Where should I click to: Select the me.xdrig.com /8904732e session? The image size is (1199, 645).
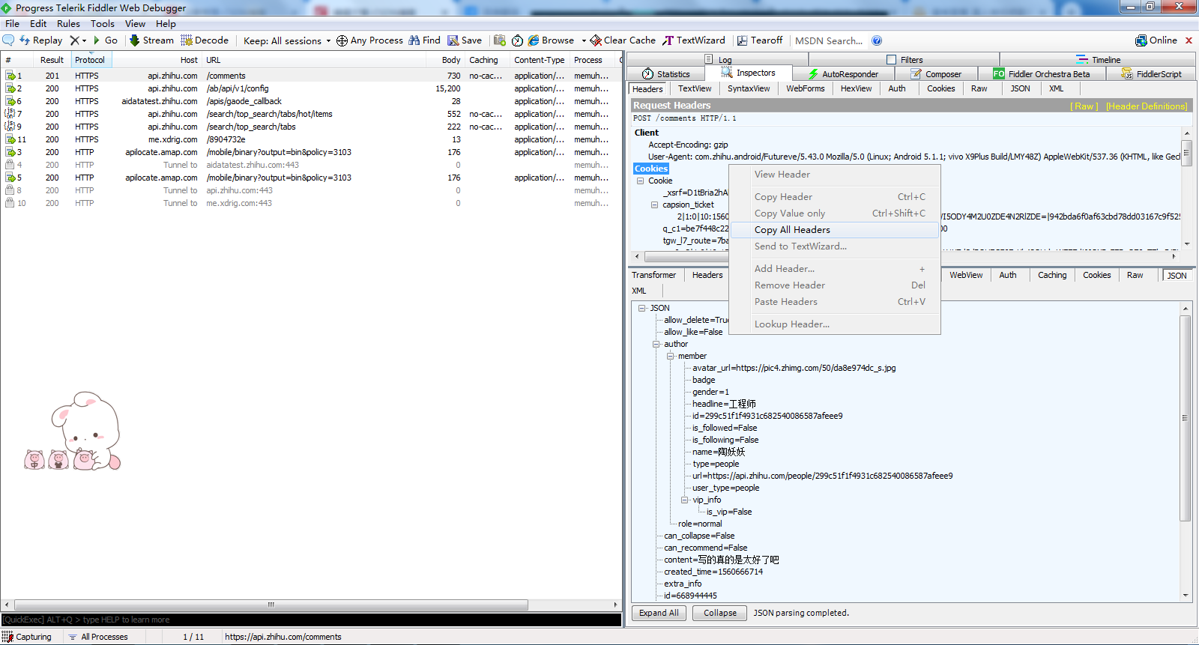pos(311,139)
